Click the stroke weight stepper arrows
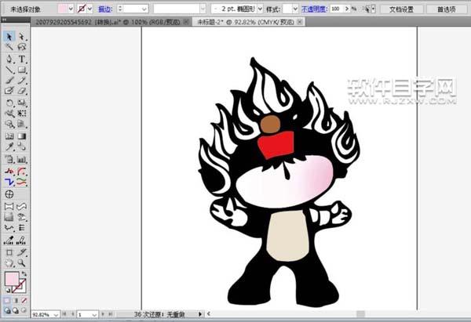Screen dimensions: 471x322 click(x=120, y=9)
